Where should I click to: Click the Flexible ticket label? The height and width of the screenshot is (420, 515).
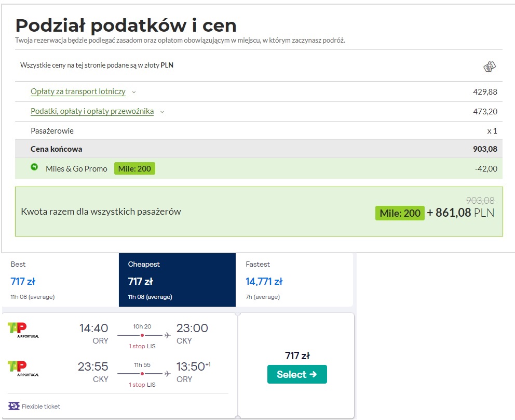point(41,406)
